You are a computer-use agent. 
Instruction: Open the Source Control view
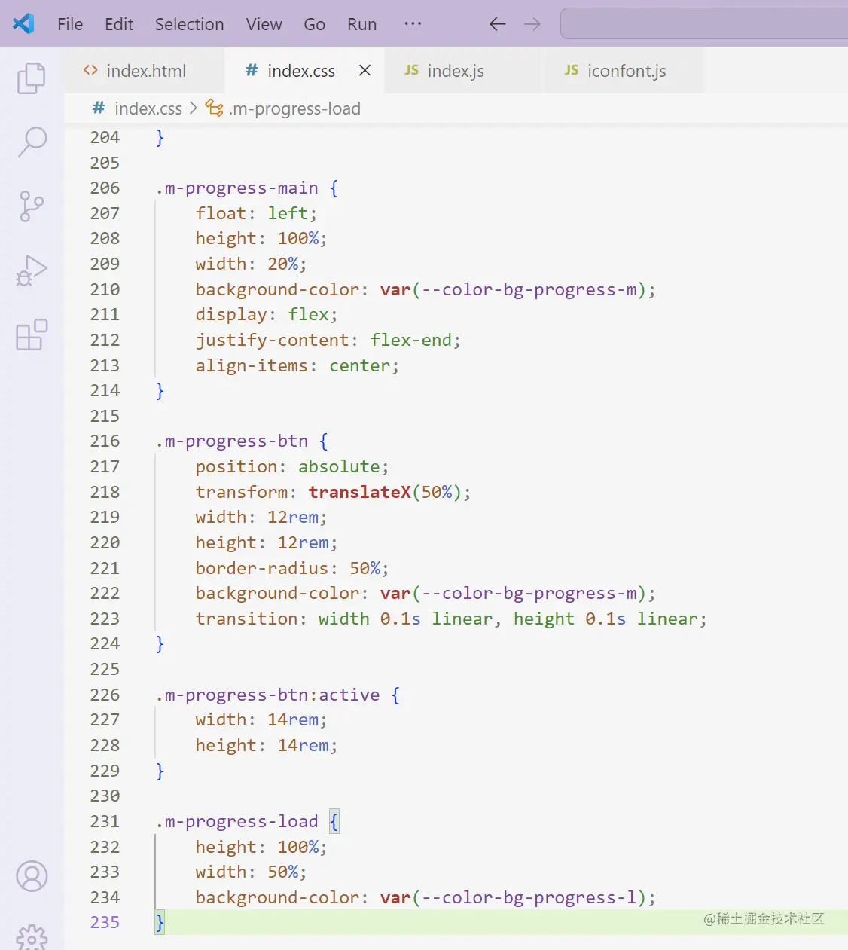(32, 206)
